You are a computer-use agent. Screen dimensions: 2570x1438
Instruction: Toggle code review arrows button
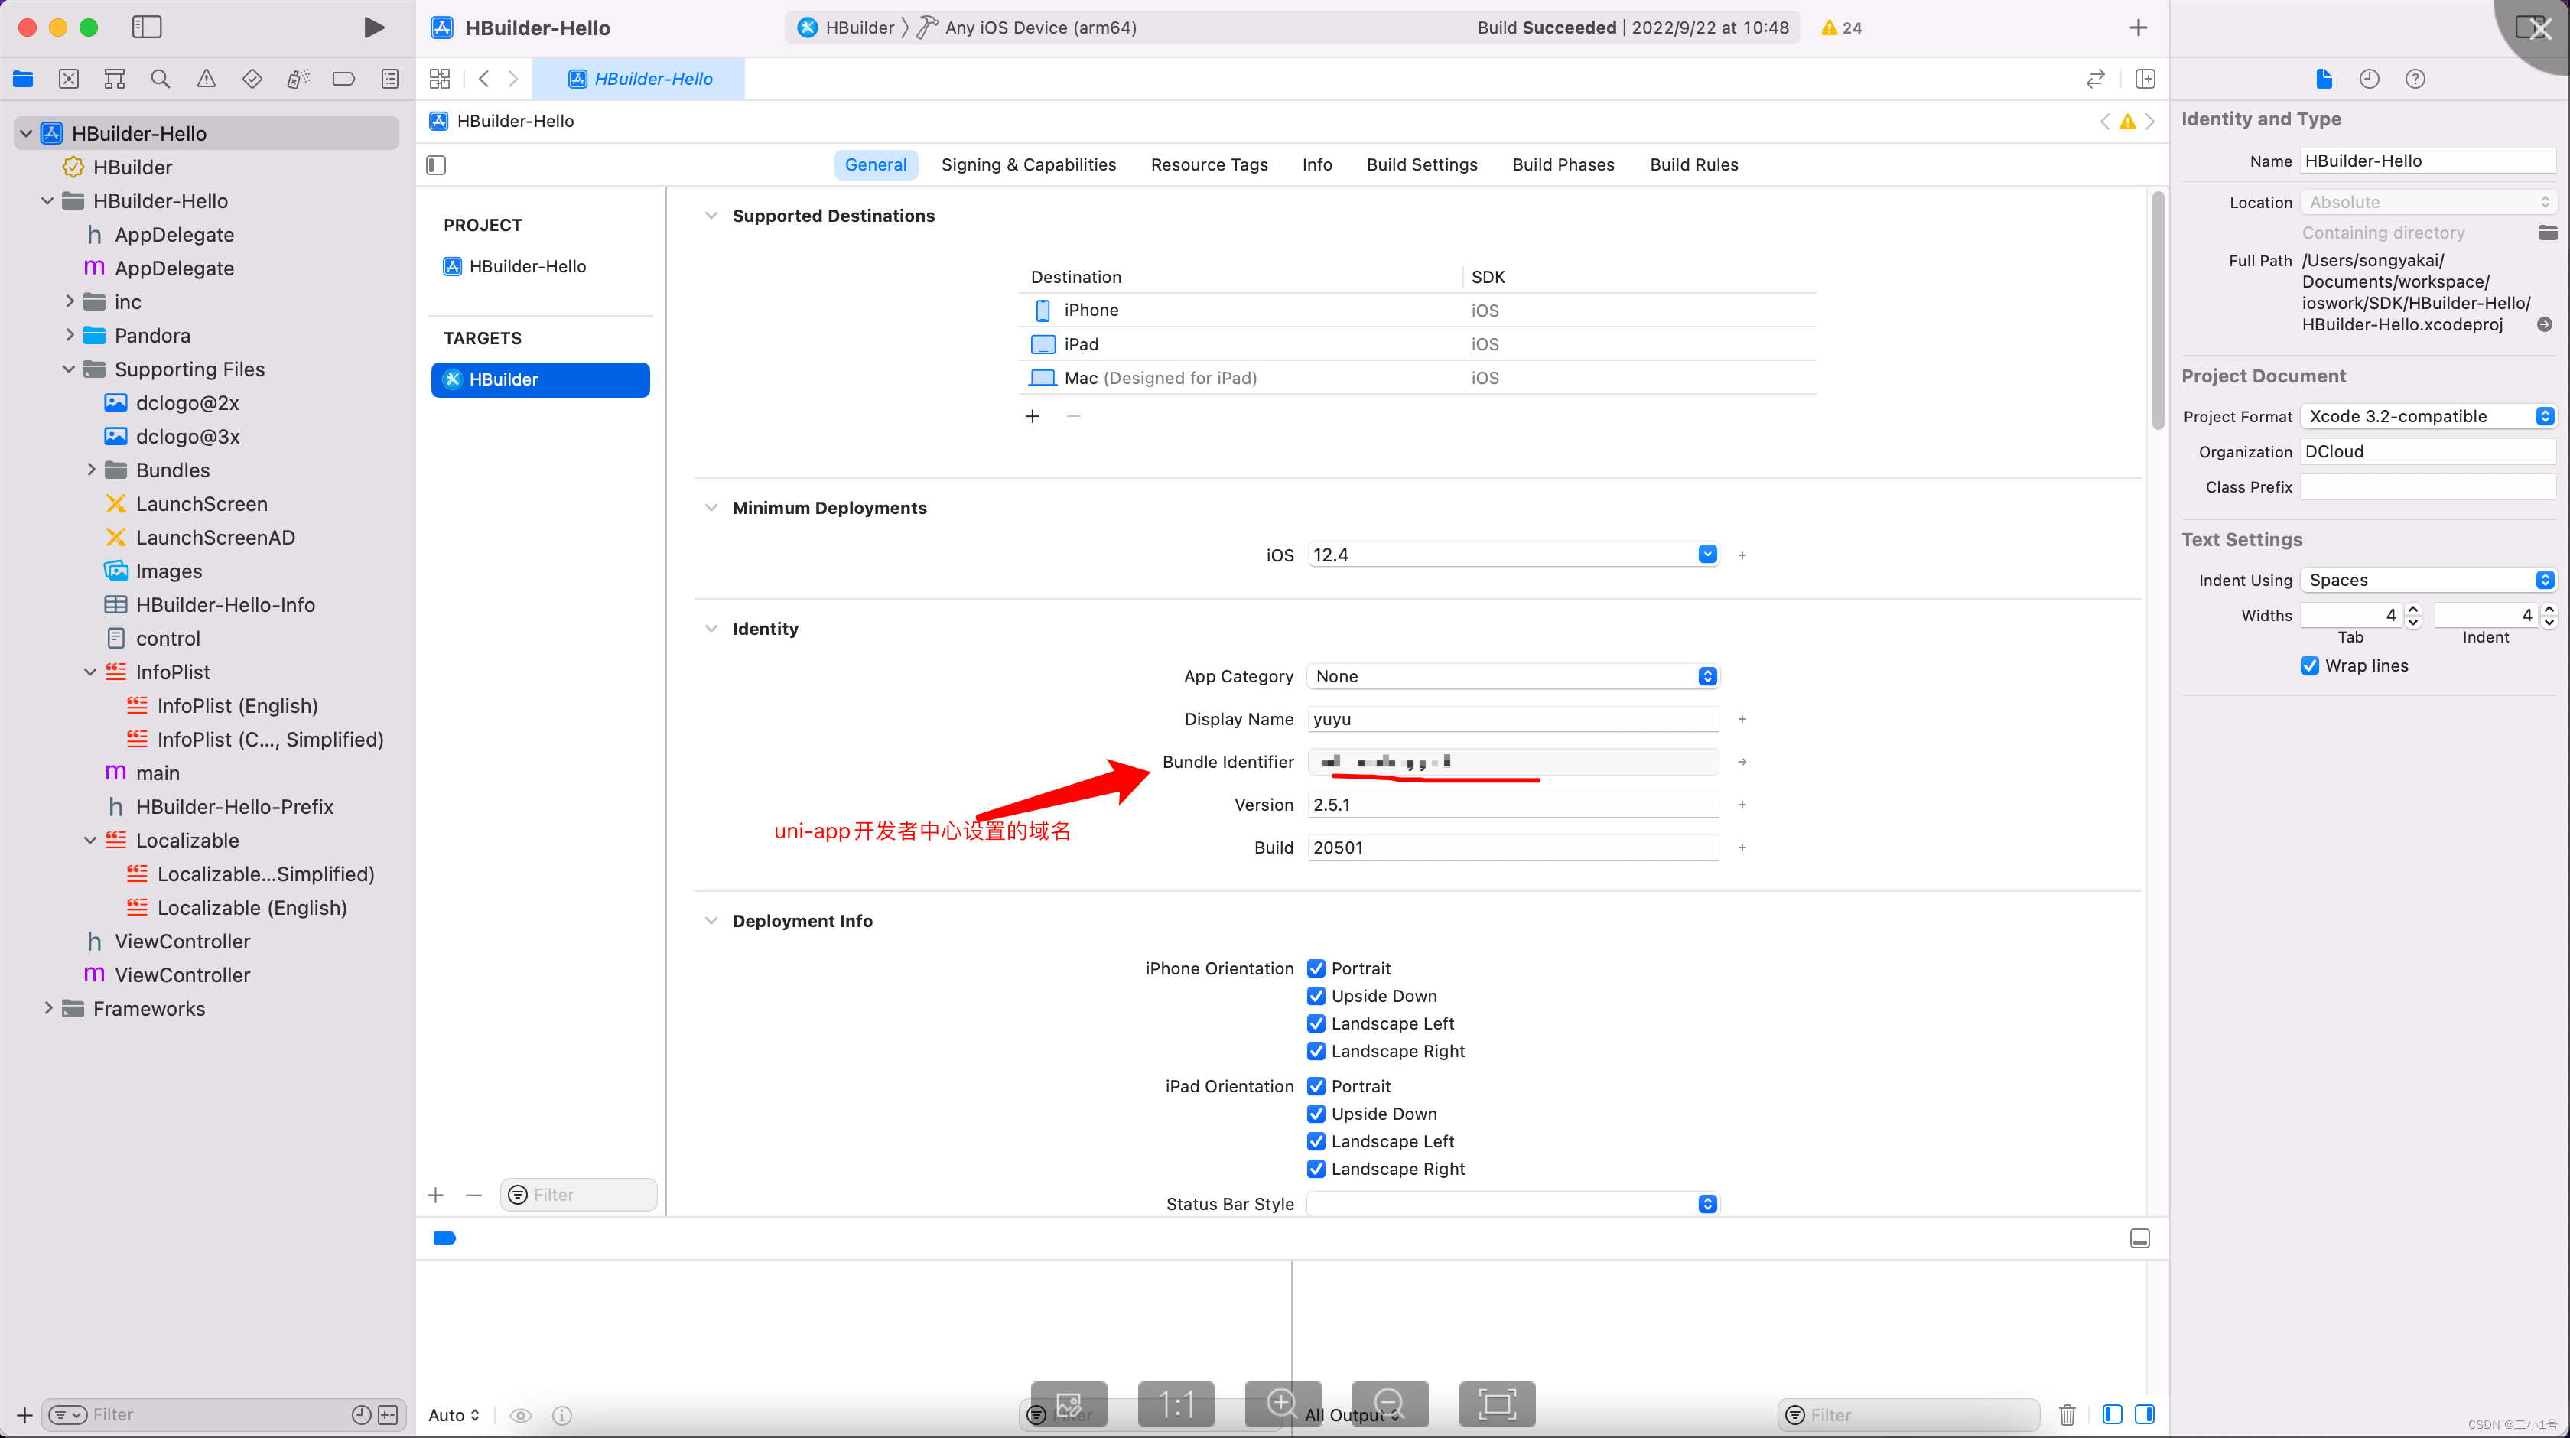(x=2095, y=79)
